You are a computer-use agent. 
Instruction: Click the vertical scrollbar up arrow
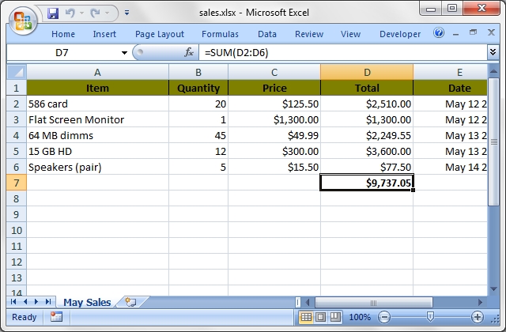(x=493, y=70)
